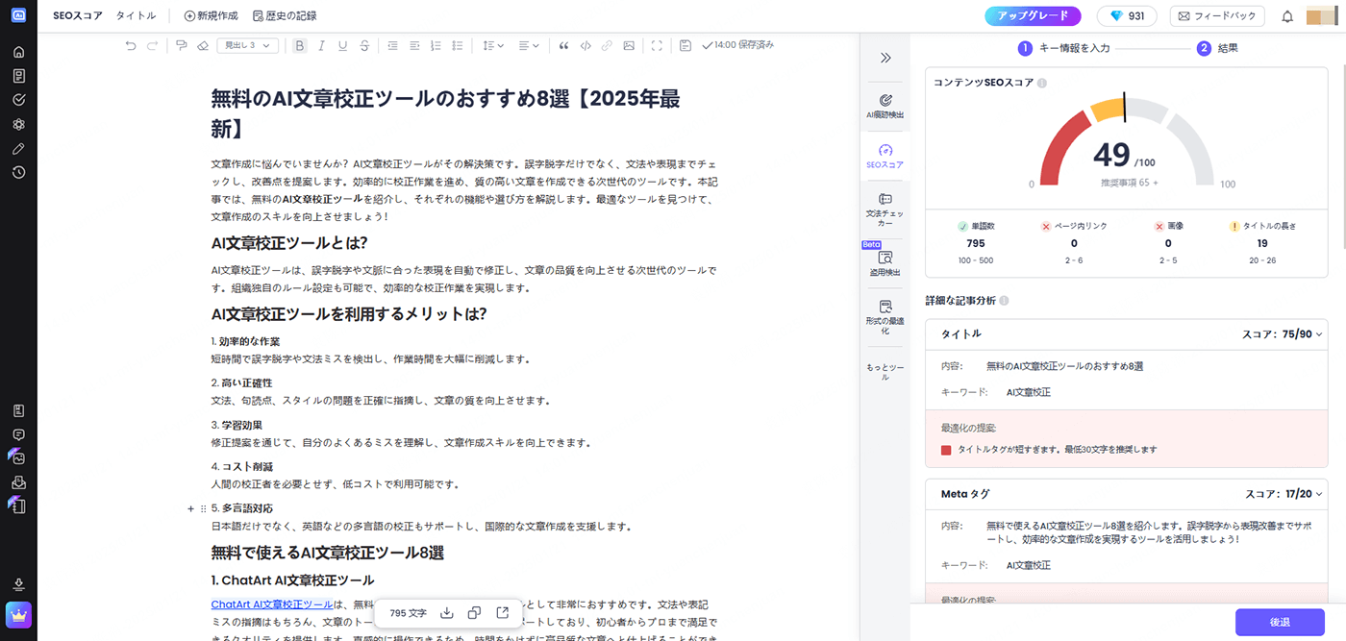Click the increase indent icon
Screen dimensions: 1346x641
point(414,45)
